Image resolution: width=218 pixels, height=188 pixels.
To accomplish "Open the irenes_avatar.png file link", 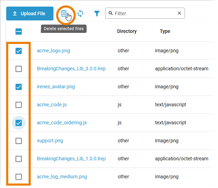I will coord(56,87).
